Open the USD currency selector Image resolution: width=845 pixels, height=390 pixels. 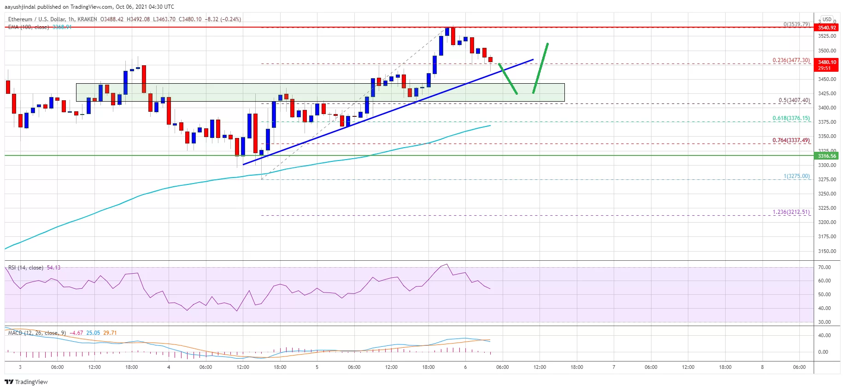[x=827, y=19]
